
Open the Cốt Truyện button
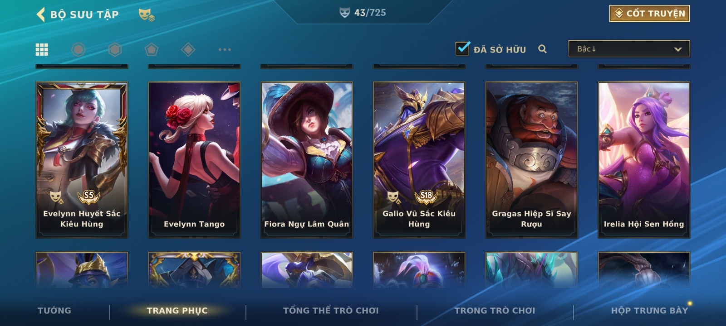point(649,14)
